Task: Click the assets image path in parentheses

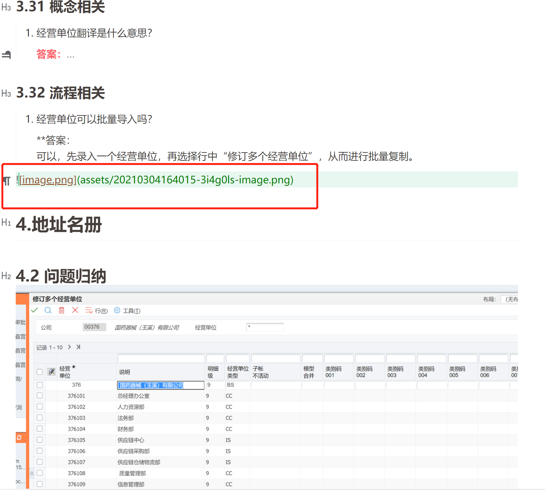Action: coord(185,180)
